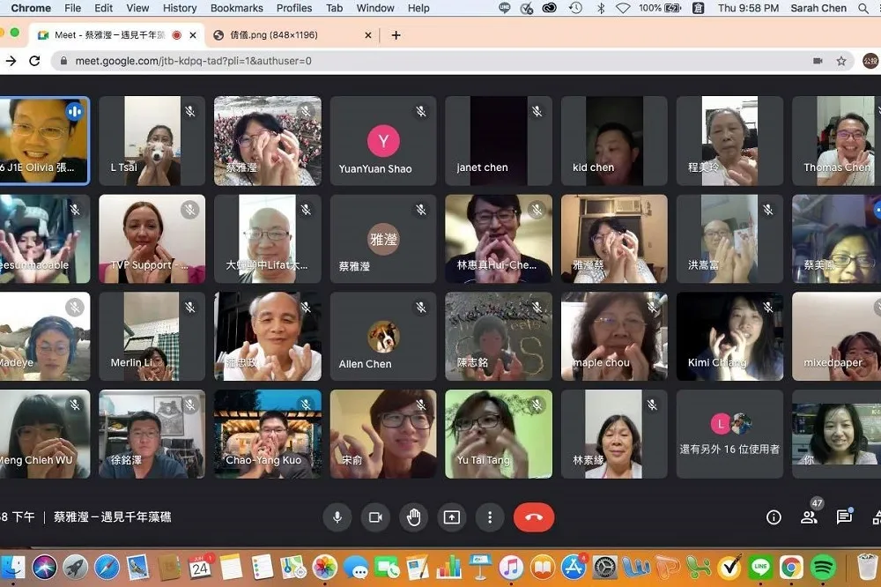Open Messages from the Dock
Viewport: 881px width, 587px height.
(356, 568)
